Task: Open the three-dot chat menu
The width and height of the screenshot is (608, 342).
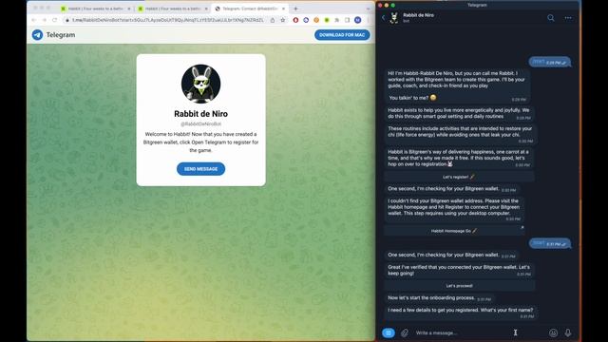Action: pos(568,18)
